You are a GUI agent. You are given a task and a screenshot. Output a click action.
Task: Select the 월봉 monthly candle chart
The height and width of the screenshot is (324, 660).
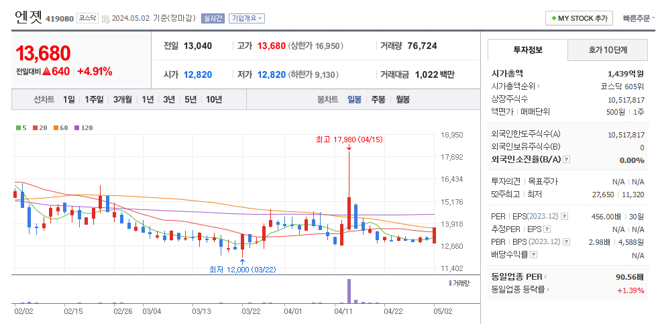[x=403, y=100]
